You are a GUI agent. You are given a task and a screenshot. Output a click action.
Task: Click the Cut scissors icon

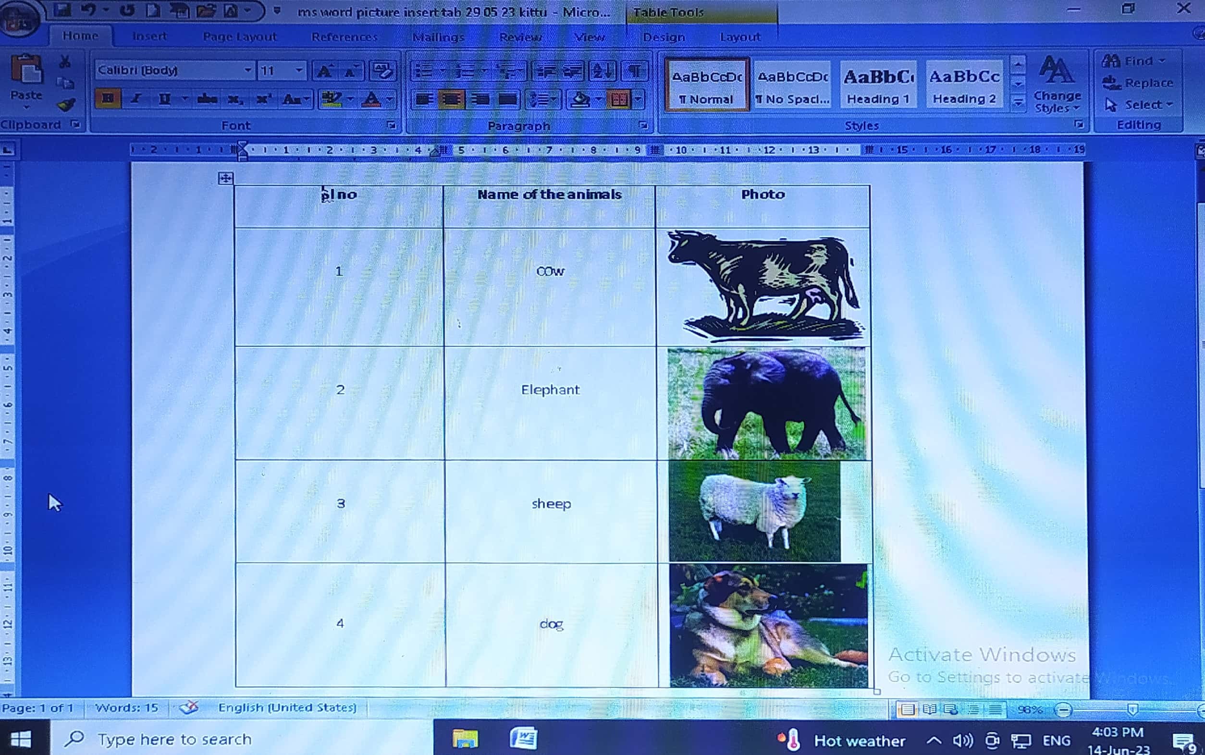pyautogui.click(x=65, y=62)
